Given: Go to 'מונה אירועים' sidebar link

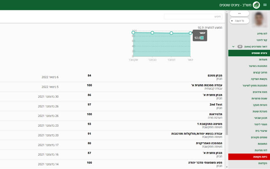Looking at the screenshot, I should tap(260, 92).
